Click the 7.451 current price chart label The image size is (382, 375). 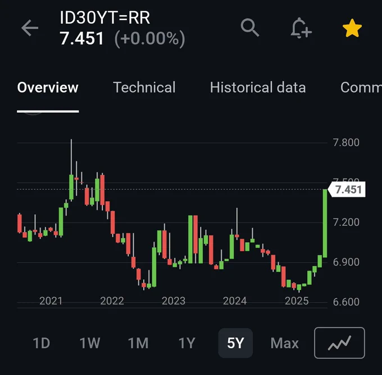coord(347,189)
